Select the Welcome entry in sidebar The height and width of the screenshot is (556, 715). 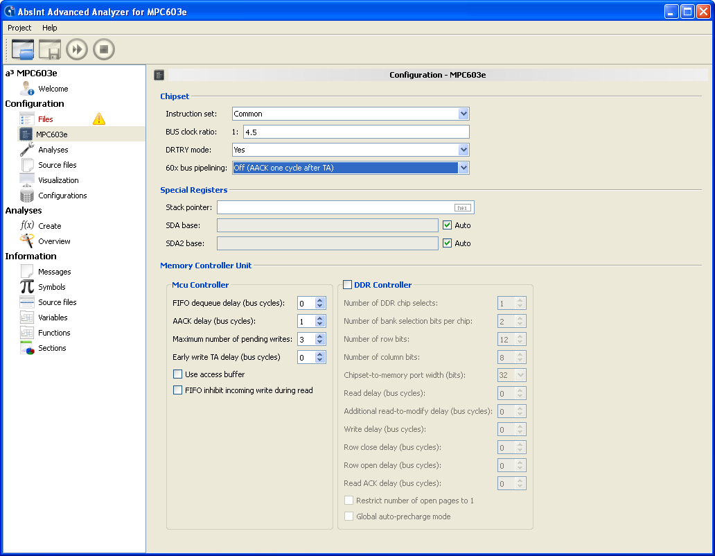coord(53,89)
